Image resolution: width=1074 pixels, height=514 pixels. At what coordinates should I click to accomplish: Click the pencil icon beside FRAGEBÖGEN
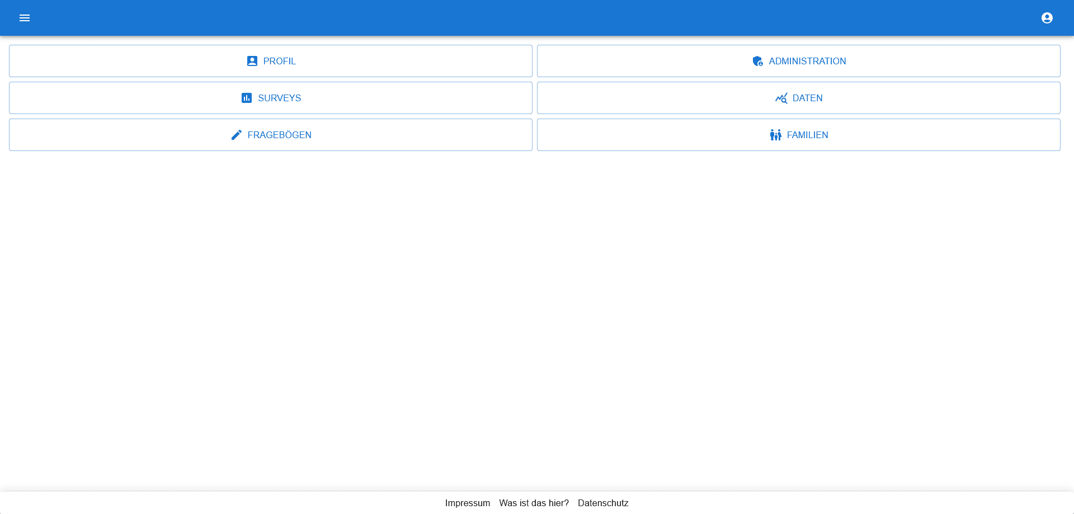(x=236, y=135)
